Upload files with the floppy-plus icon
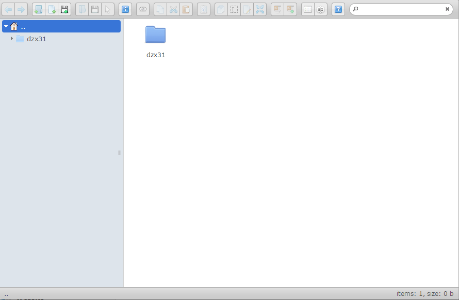This screenshot has height=300, width=459. (64, 9)
